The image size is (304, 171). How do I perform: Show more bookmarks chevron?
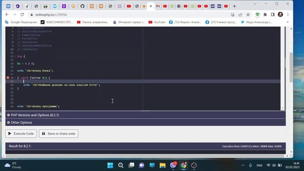click(287, 22)
